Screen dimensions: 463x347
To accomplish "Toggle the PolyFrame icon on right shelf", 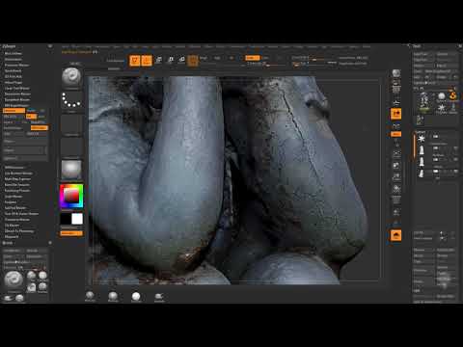I will tap(396, 200).
